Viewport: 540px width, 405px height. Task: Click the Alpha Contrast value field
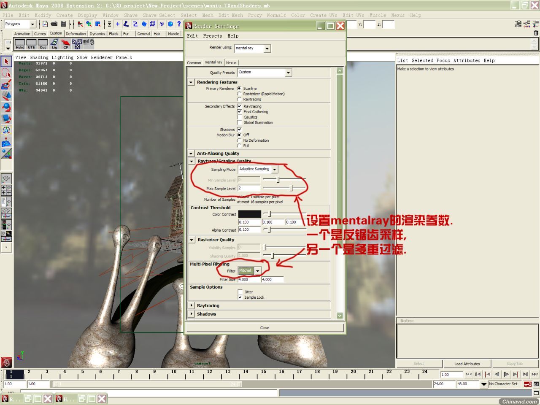click(249, 230)
